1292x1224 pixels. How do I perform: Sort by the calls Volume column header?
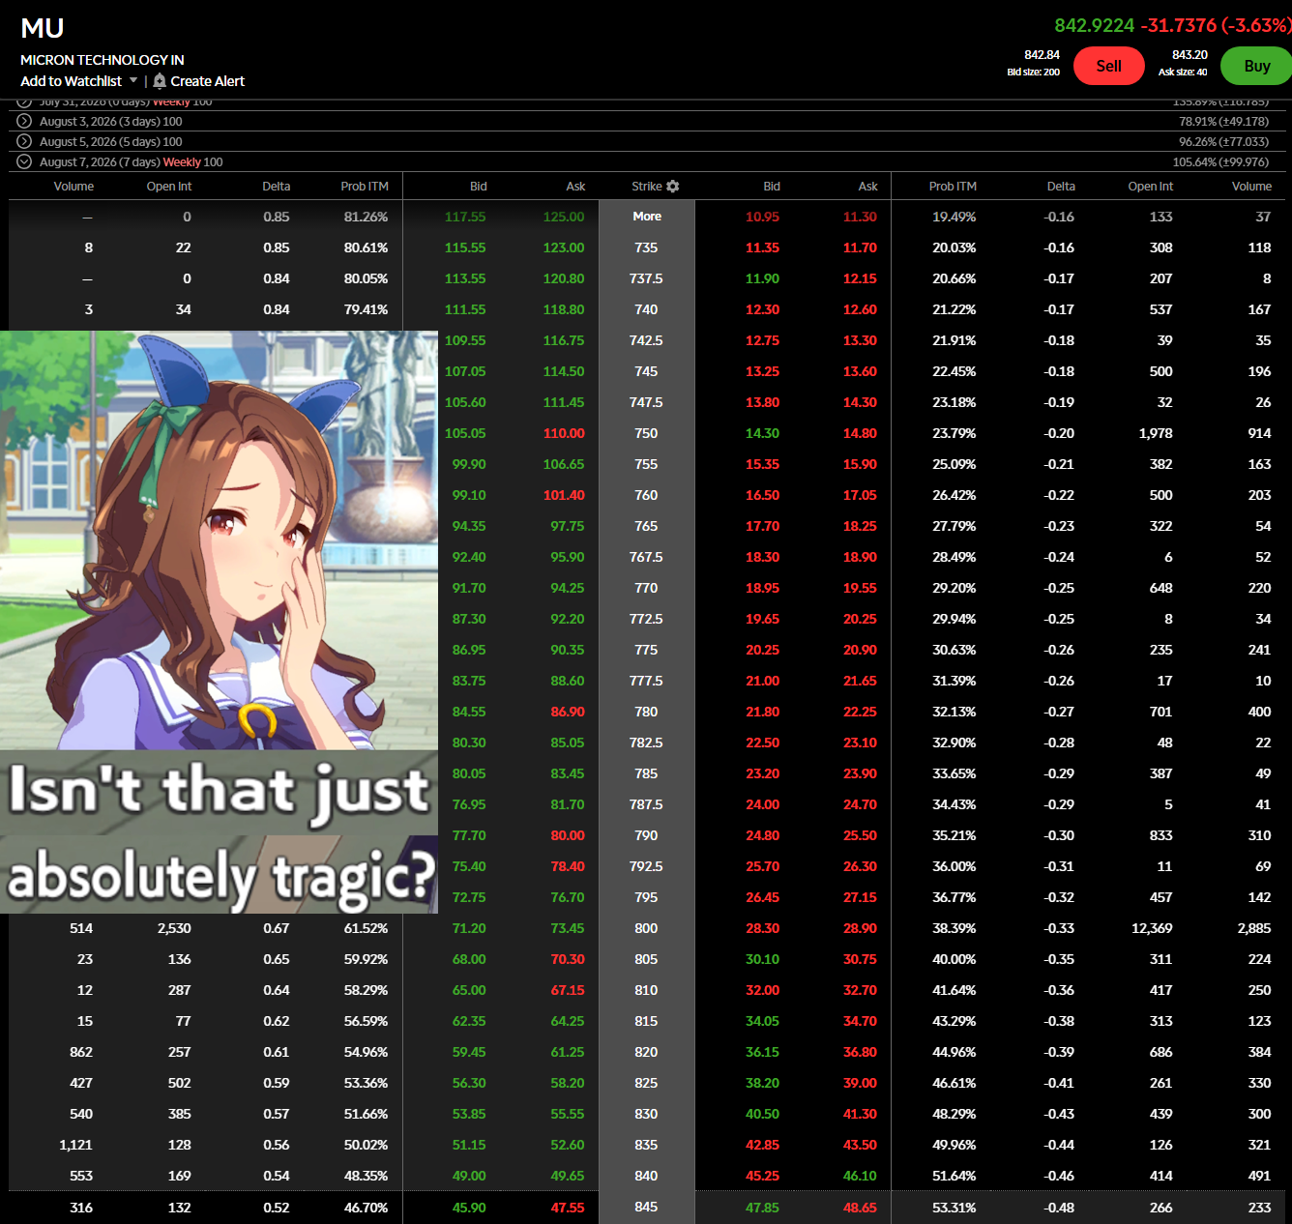click(73, 187)
